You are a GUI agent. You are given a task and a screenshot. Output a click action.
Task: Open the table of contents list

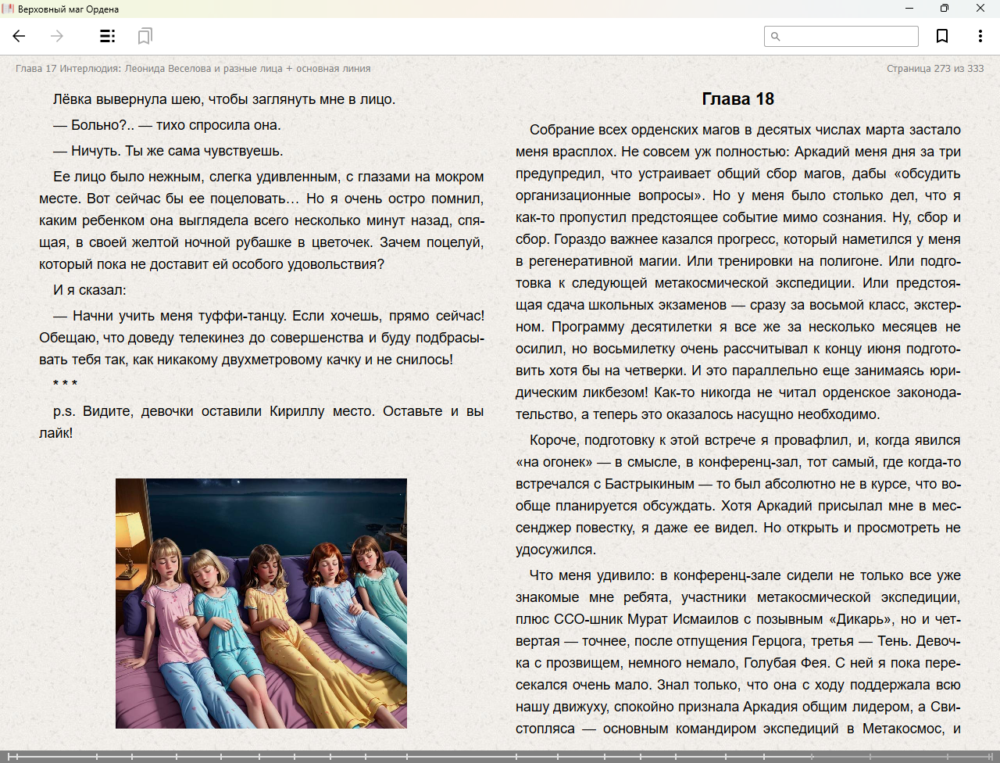pyautogui.click(x=108, y=36)
